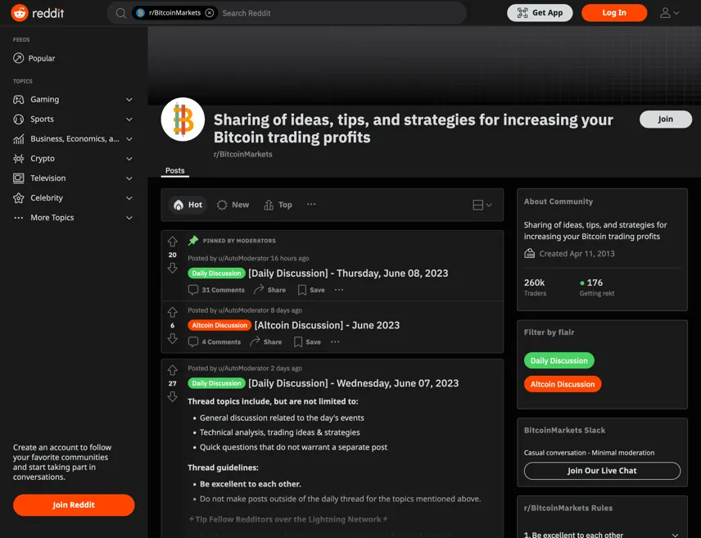
Task: Select the Posts tab
Action: tap(174, 170)
